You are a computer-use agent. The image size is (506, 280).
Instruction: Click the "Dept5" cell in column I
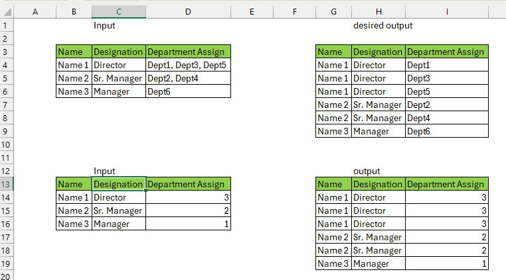(447, 91)
